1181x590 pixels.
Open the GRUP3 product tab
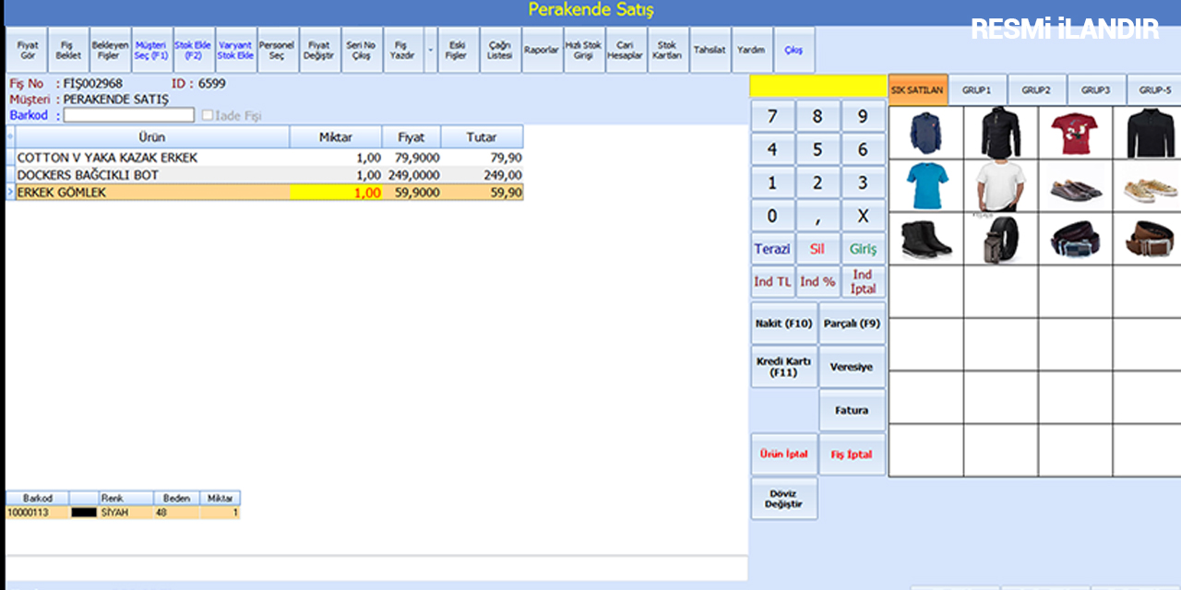[x=1095, y=90]
